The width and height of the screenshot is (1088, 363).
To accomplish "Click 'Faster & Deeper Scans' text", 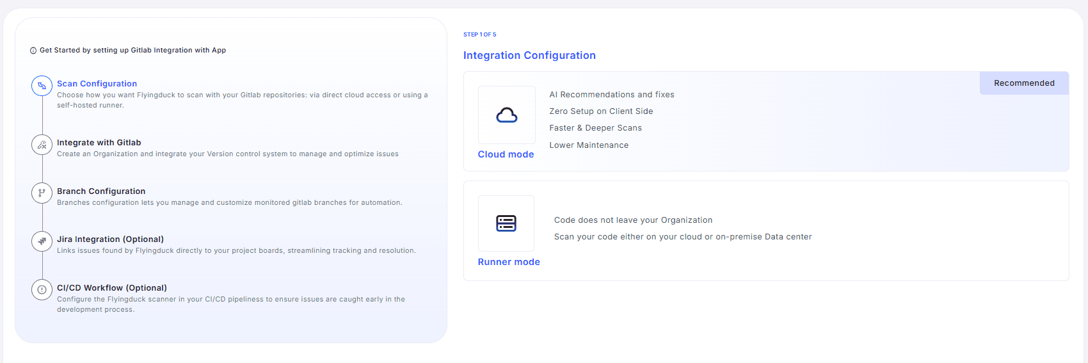I will click(x=595, y=128).
